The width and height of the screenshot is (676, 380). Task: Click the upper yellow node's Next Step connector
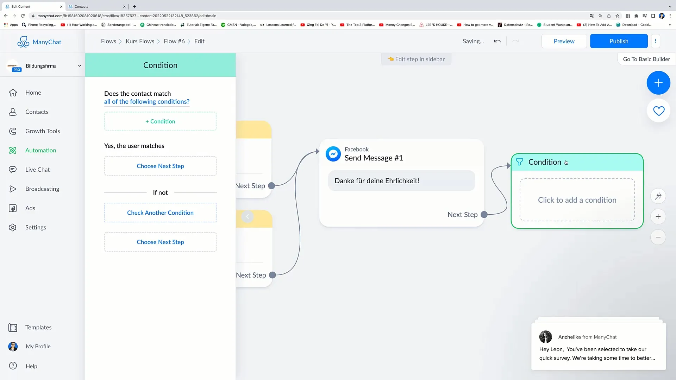(x=271, y=186)
